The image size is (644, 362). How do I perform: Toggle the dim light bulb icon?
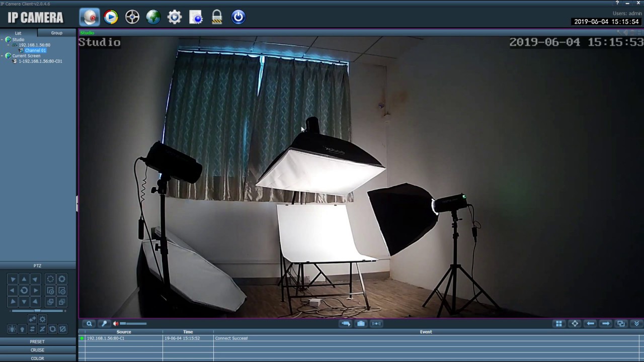[22, 329]
